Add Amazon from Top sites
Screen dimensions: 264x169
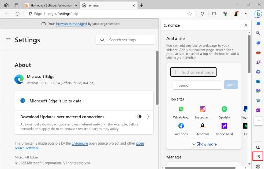(203, 129)
